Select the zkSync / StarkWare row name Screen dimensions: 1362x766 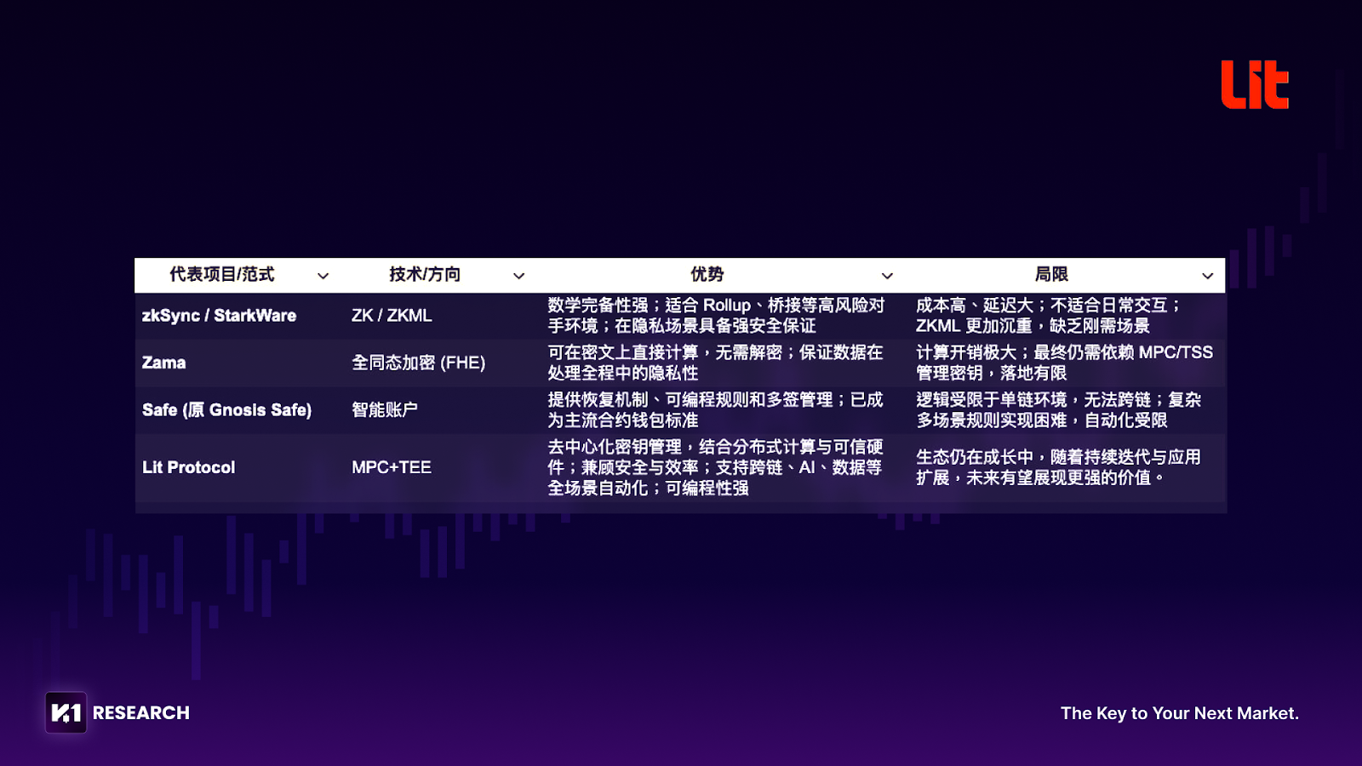pyautogui.click(x=219, y=316)
